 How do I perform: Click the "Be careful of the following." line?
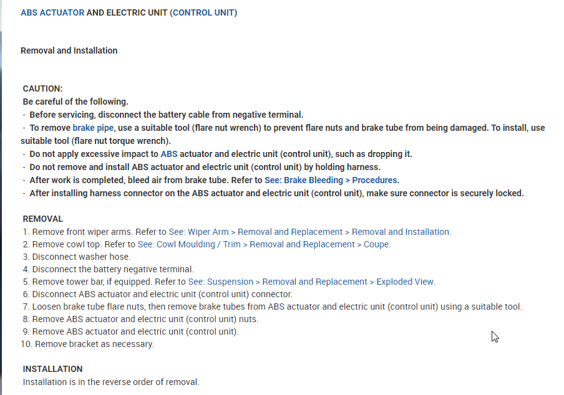click(75, 102)
